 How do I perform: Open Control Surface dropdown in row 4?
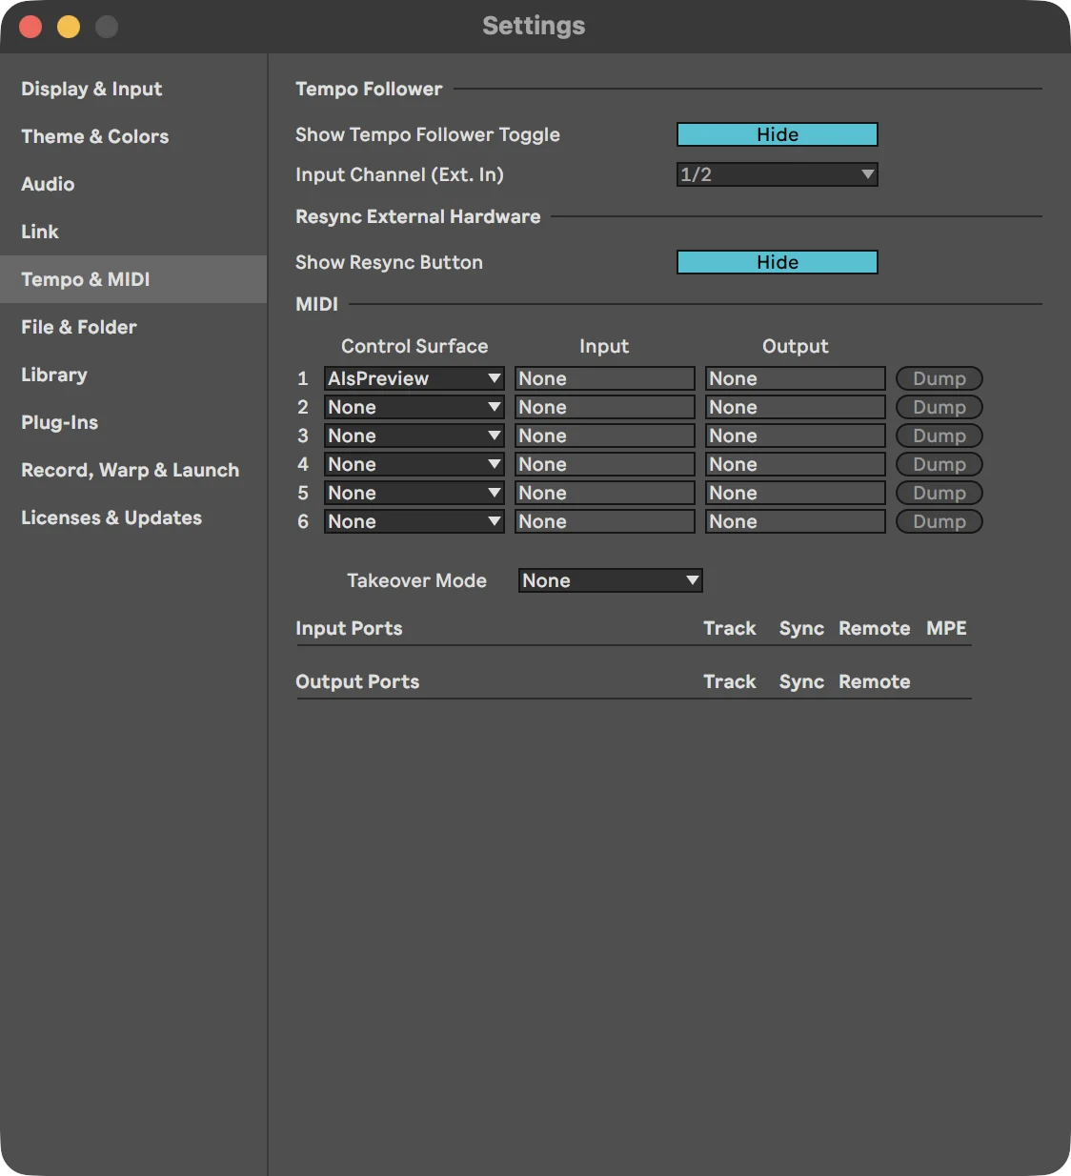pyautogui.click(x=414, y=464)
